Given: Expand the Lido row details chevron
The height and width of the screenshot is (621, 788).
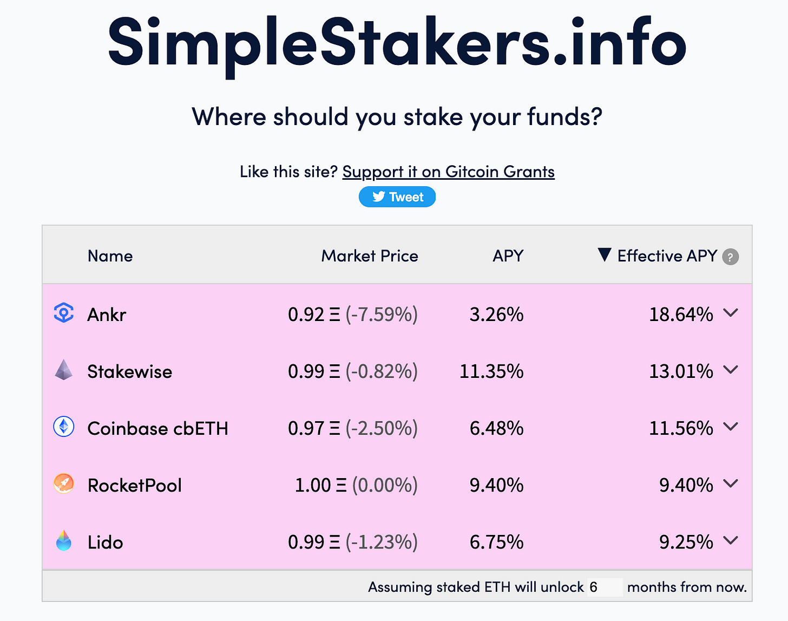Looking at the screenshot, I should tap(731, 540).
